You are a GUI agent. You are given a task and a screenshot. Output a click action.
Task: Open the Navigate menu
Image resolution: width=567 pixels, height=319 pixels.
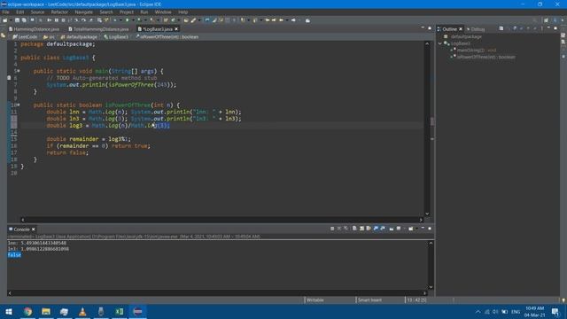84,12
